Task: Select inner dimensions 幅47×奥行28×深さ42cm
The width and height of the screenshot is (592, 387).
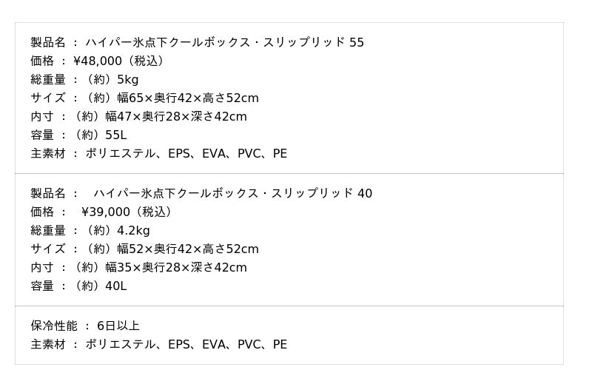Action: pyautogui.click(x=176, y=117)
